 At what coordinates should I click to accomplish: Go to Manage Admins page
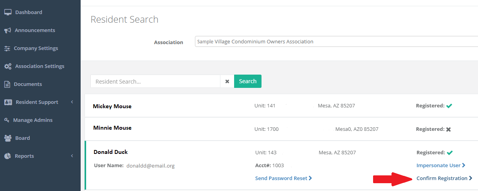[32, 120]
